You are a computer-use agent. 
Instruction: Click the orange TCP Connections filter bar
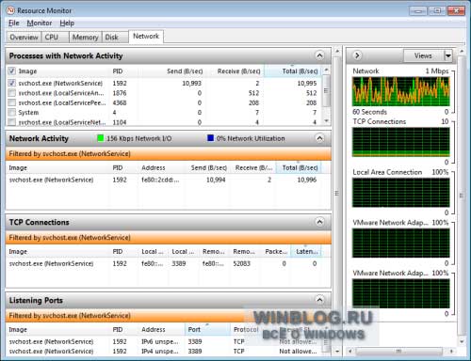pyautogui.click(x=168, y=238)
